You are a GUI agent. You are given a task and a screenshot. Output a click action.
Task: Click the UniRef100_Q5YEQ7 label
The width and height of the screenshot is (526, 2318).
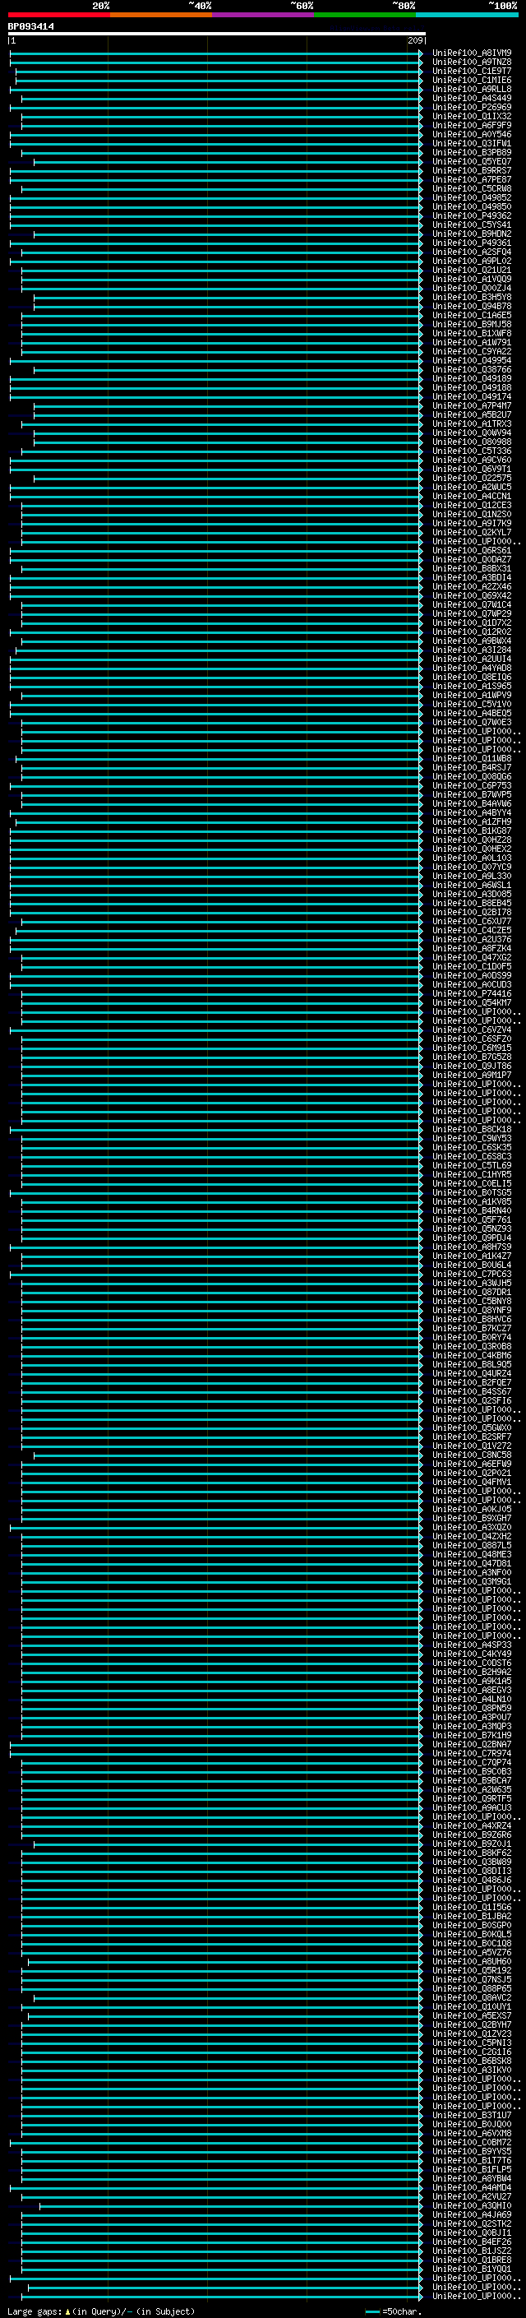472,161
